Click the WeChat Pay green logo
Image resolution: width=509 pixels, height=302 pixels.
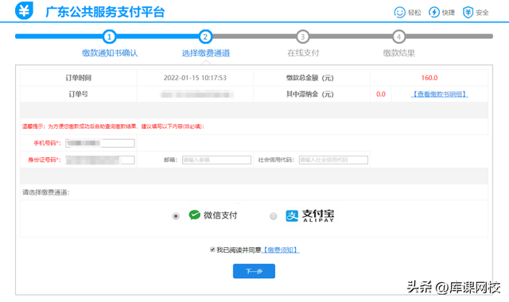pyautogui.click(x=194, y=215)
